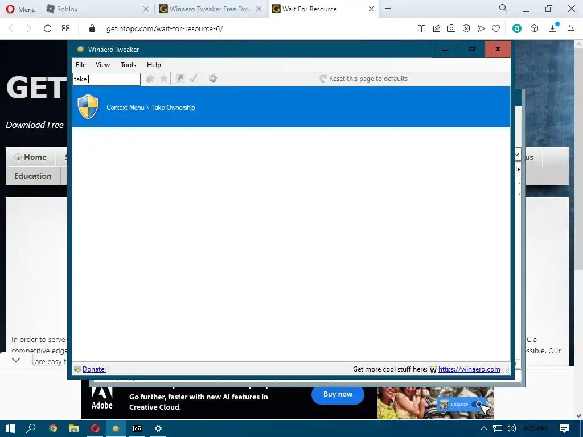This screenshot has height=437, width=583.
Task: Click the share page icon
Action: tap(437, 28)
